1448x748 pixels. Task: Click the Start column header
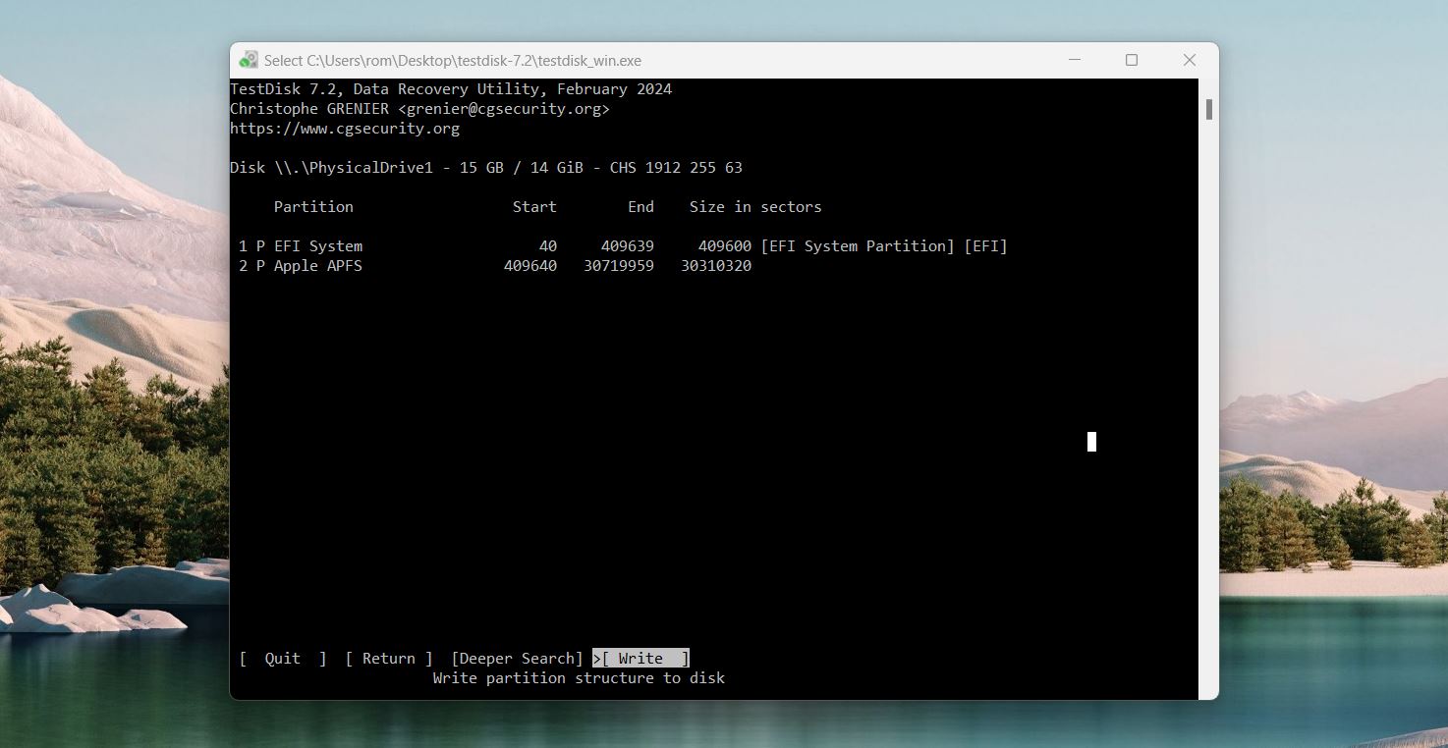pos(534,207)
